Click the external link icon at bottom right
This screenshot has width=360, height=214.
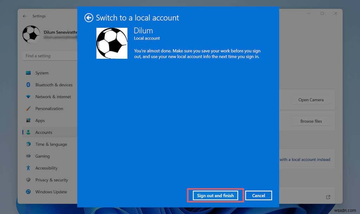(x=328, y=197)
